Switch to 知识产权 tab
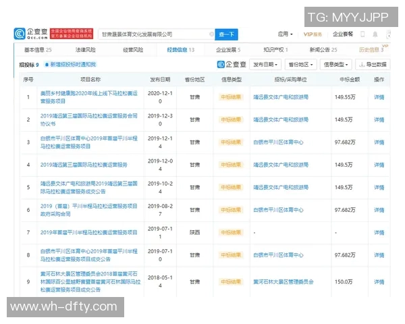Image resolution: width=405 pixels, height=324 pixels. pos(275,49)
